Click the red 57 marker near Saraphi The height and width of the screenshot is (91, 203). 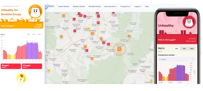(x=98, y=16)
